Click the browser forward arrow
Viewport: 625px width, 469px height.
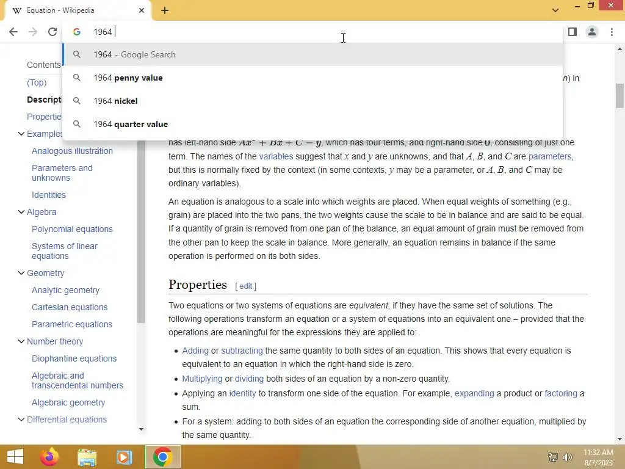pyautogui.click(x=33, y=32)
